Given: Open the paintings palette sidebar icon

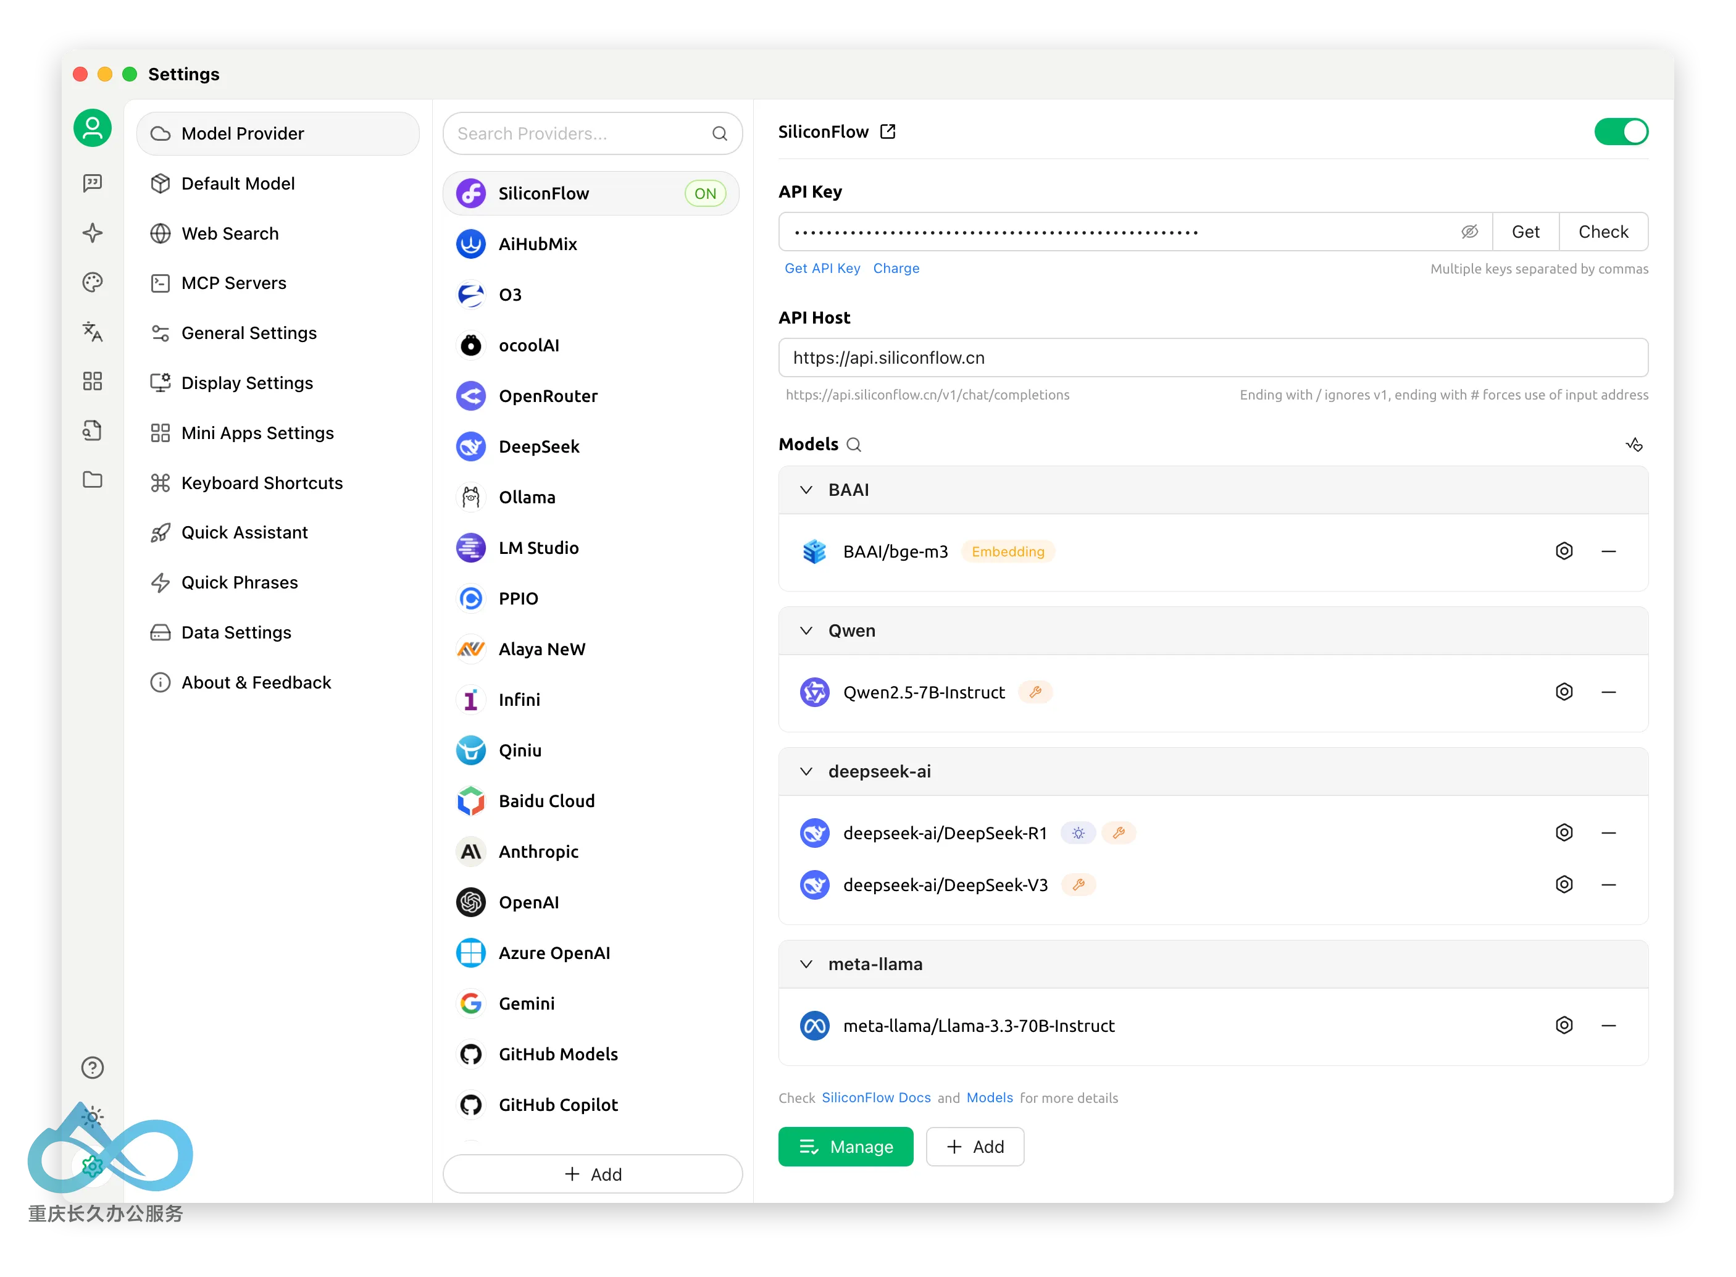Looking at the screenshot, I should click(93, 282).
